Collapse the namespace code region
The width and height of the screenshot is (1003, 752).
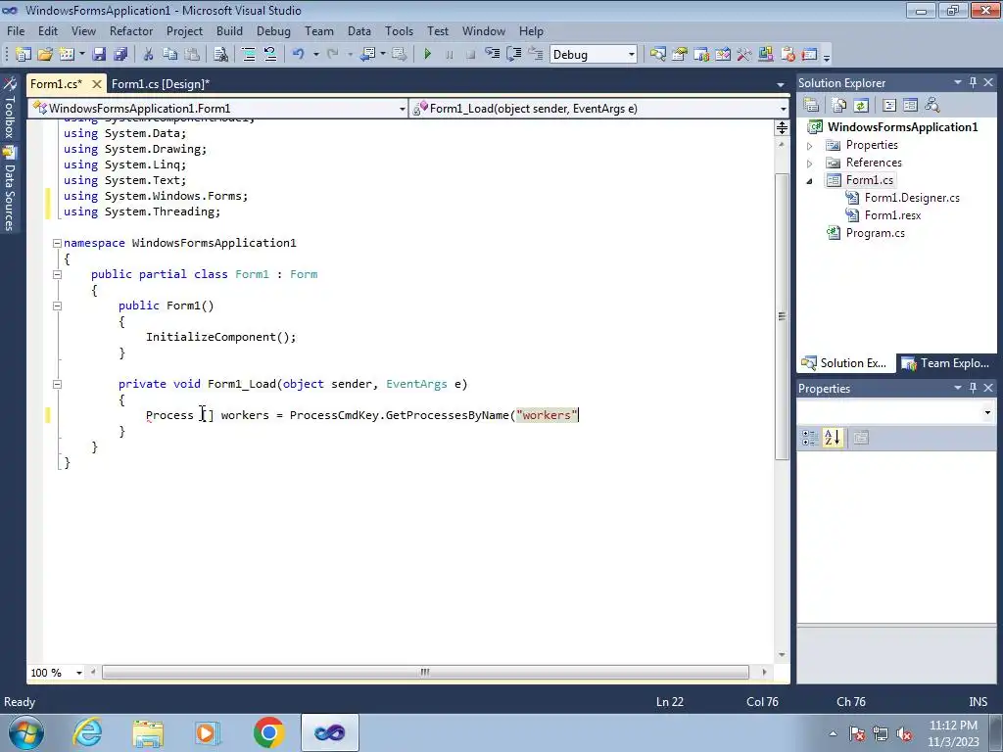point(57,243)
